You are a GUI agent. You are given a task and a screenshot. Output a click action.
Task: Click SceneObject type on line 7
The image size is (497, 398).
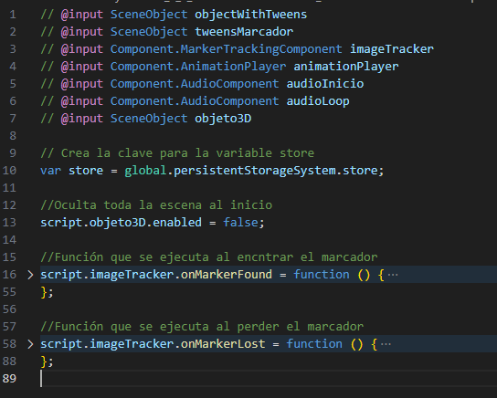pos(149,119)
